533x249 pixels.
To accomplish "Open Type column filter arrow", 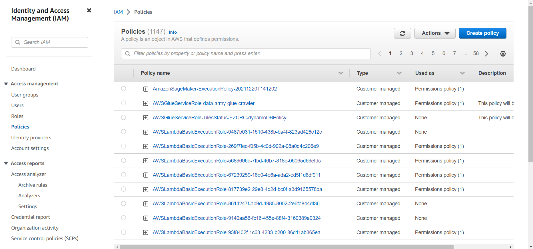I will 399,73.
